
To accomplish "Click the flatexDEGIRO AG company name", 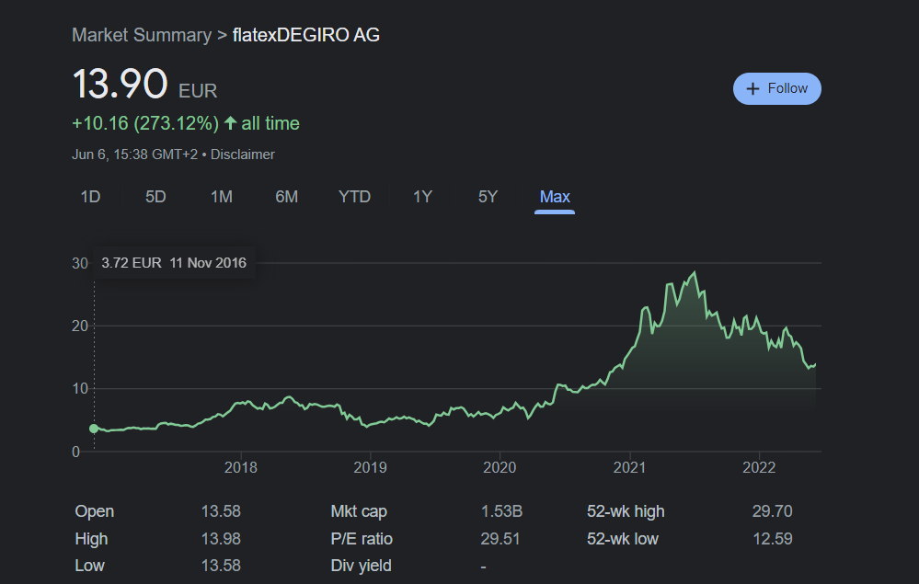I will click(306, 35).
